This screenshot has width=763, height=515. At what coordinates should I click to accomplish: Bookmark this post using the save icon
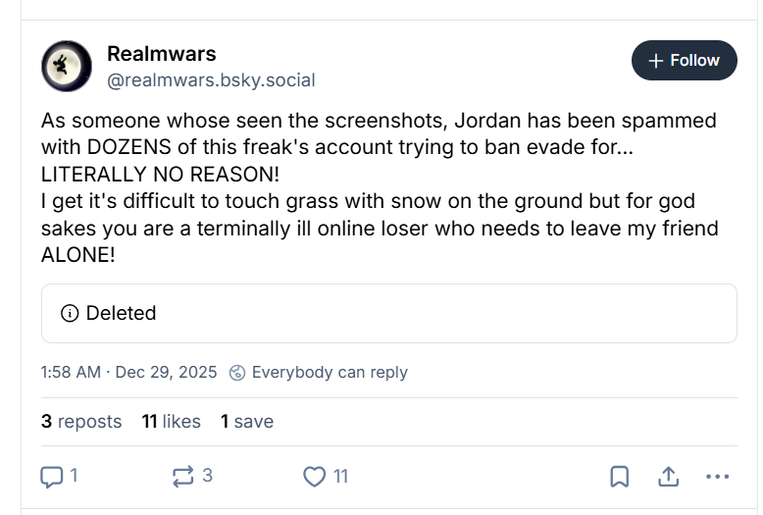619,477
